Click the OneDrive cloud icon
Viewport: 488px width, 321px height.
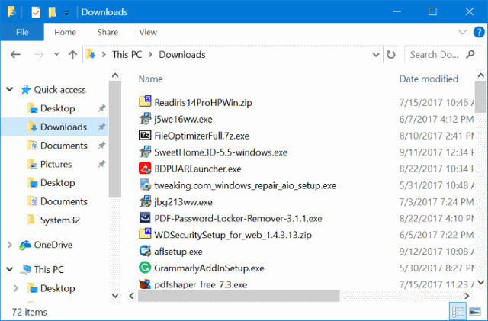tap(25, 245)
